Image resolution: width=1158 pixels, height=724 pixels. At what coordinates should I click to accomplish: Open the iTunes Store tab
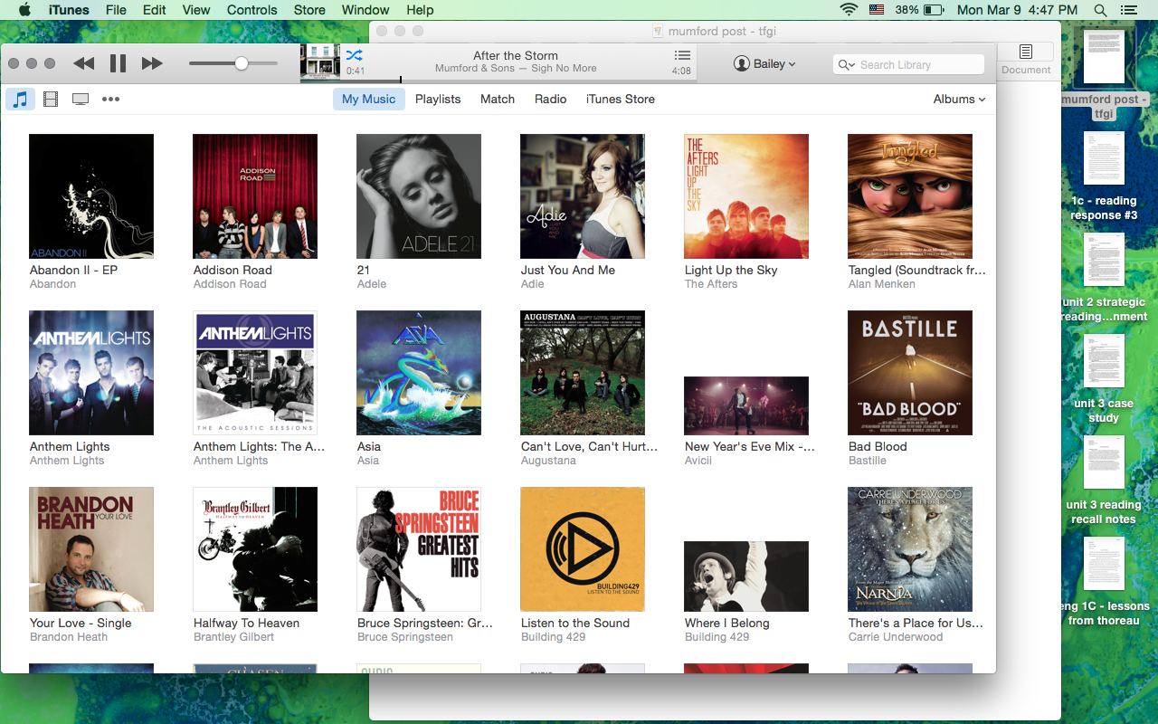(x=621, y=100)
